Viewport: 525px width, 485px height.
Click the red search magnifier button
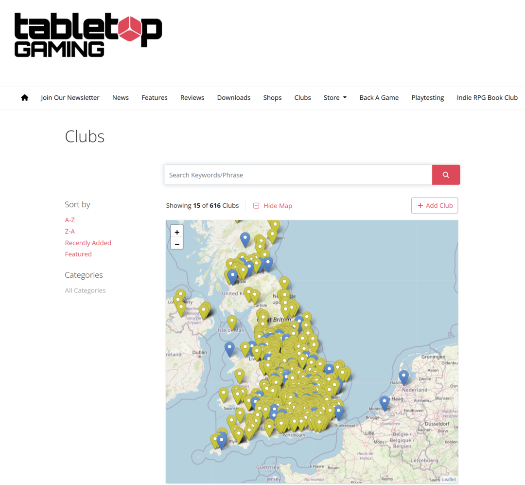point(446,175)
